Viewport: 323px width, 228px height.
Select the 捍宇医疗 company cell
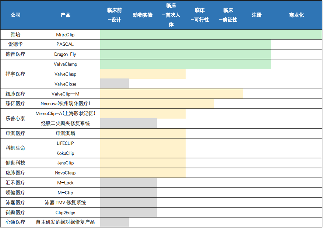[x=15, y=74]
